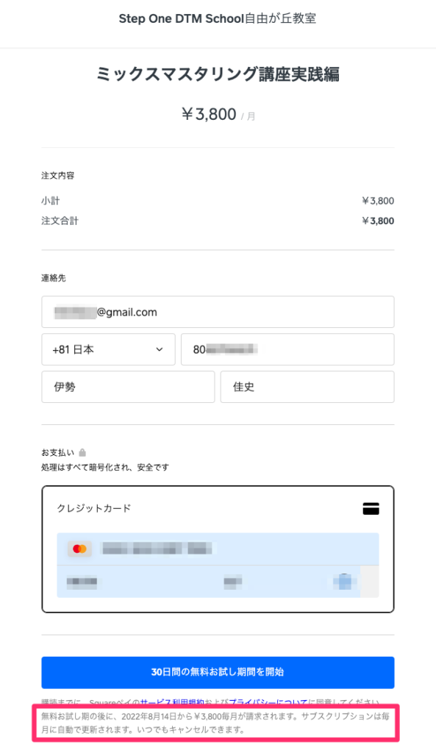Click the blurred card number field

(x=218, y=549)
